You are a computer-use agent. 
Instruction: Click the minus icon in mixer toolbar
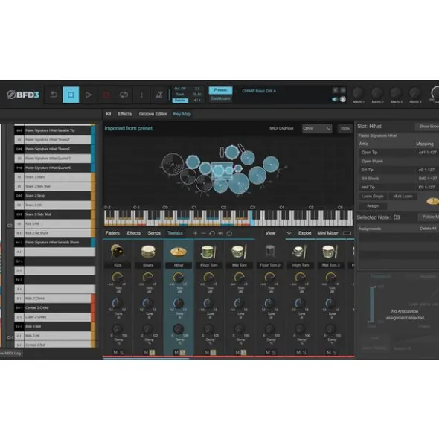pyautogui.click(x=204, y=233)
